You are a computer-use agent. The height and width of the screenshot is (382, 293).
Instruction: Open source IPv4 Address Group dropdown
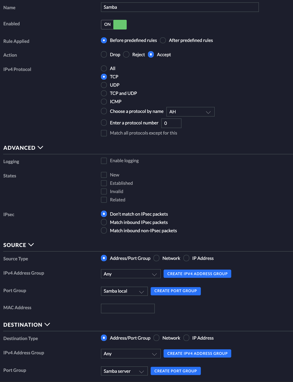click(x=130, y=274)
